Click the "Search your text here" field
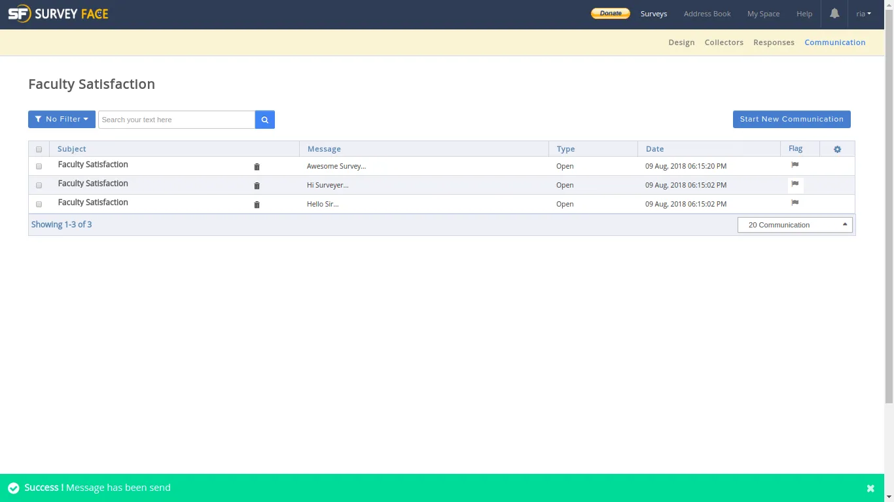The image size is (894, 502). pyautogui.click(x=176, y=120)
